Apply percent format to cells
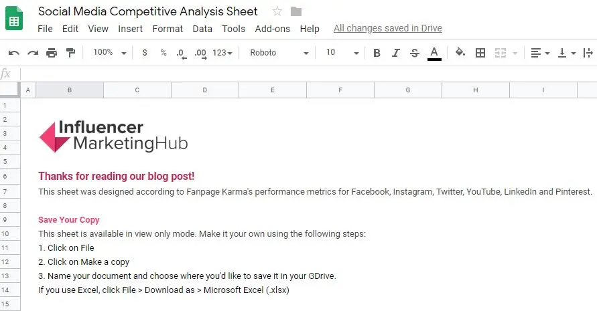 [x=163, y=53]
